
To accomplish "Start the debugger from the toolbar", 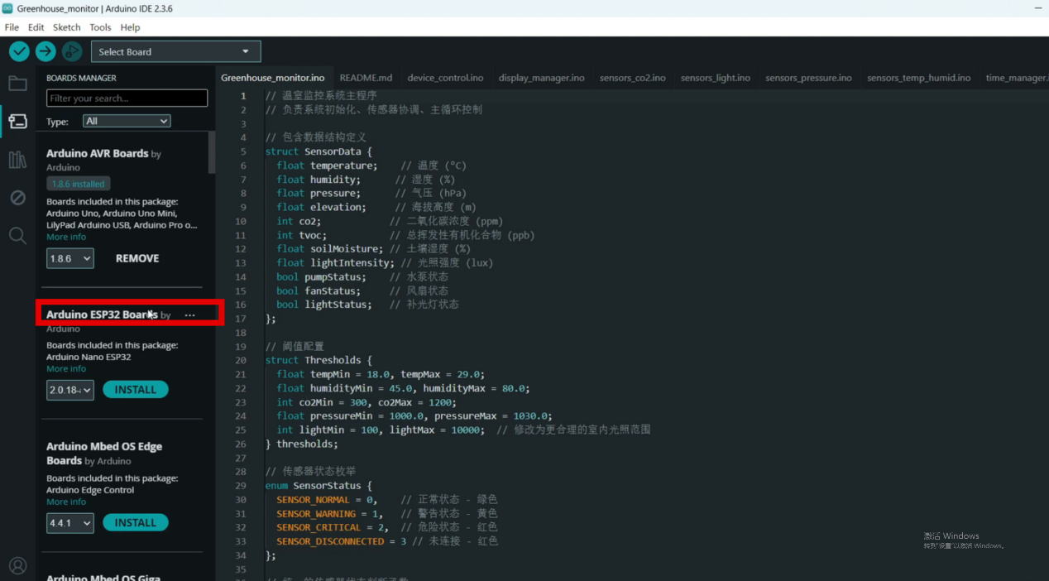I will [72, 51].
